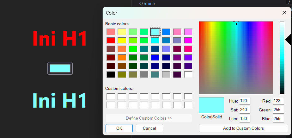Click the </html> tag in the editor
This screenshot has height=138, width=292.
click(x=147, y=3)
